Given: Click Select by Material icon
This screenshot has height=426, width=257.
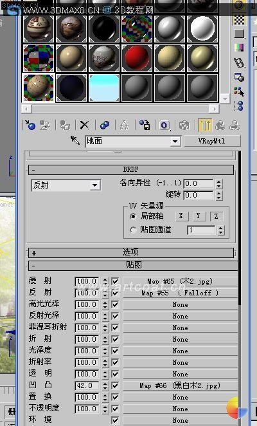Looking at the screenshot, I should 239,91.
